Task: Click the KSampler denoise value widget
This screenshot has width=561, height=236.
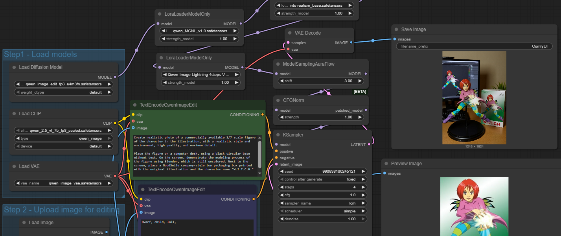Action: pos(322,219)
